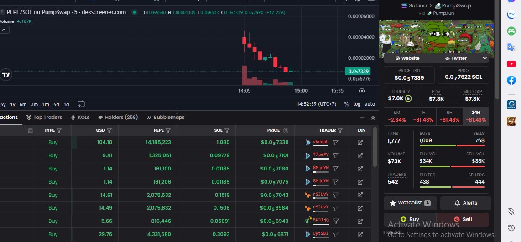Filter transactions by TRADER
521x242 pixels.
click(x=340, y=130)
